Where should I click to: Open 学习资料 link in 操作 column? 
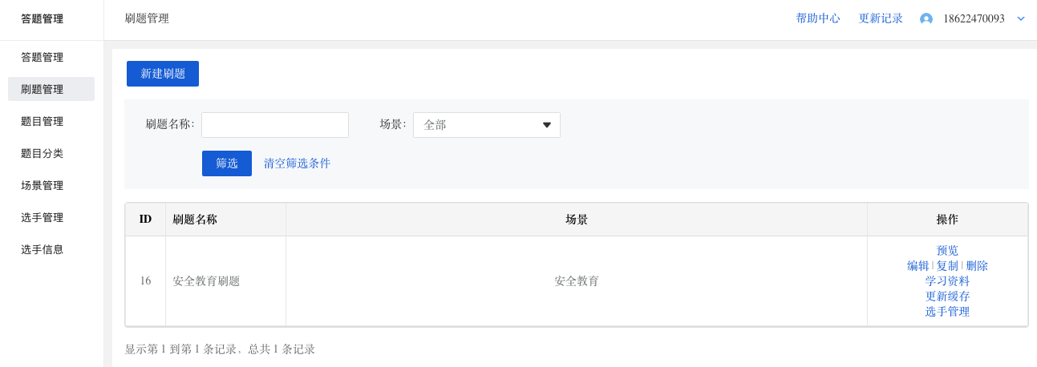(947, 281)
